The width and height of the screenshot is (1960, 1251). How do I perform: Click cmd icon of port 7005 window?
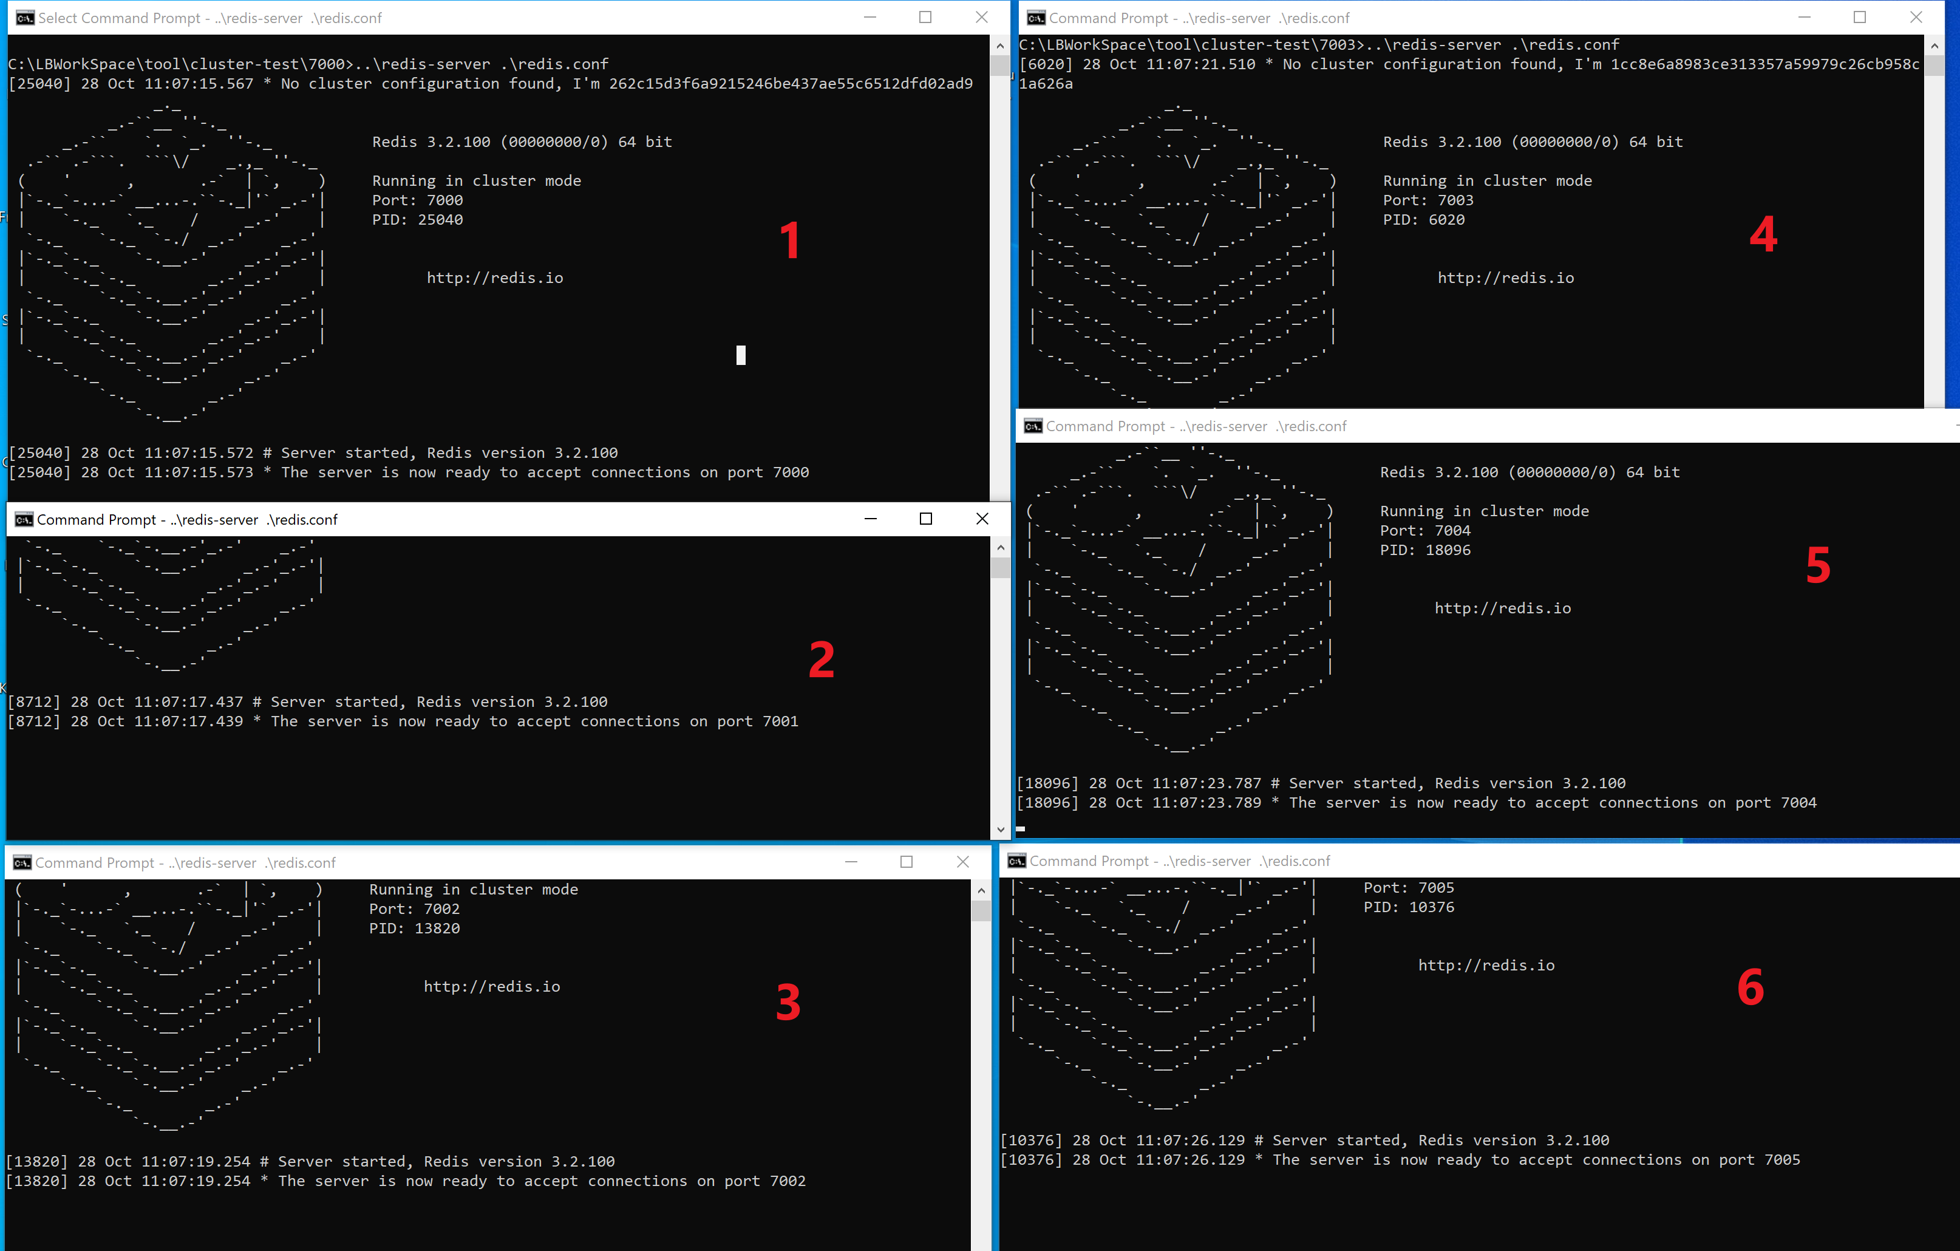pos(1016,861)
